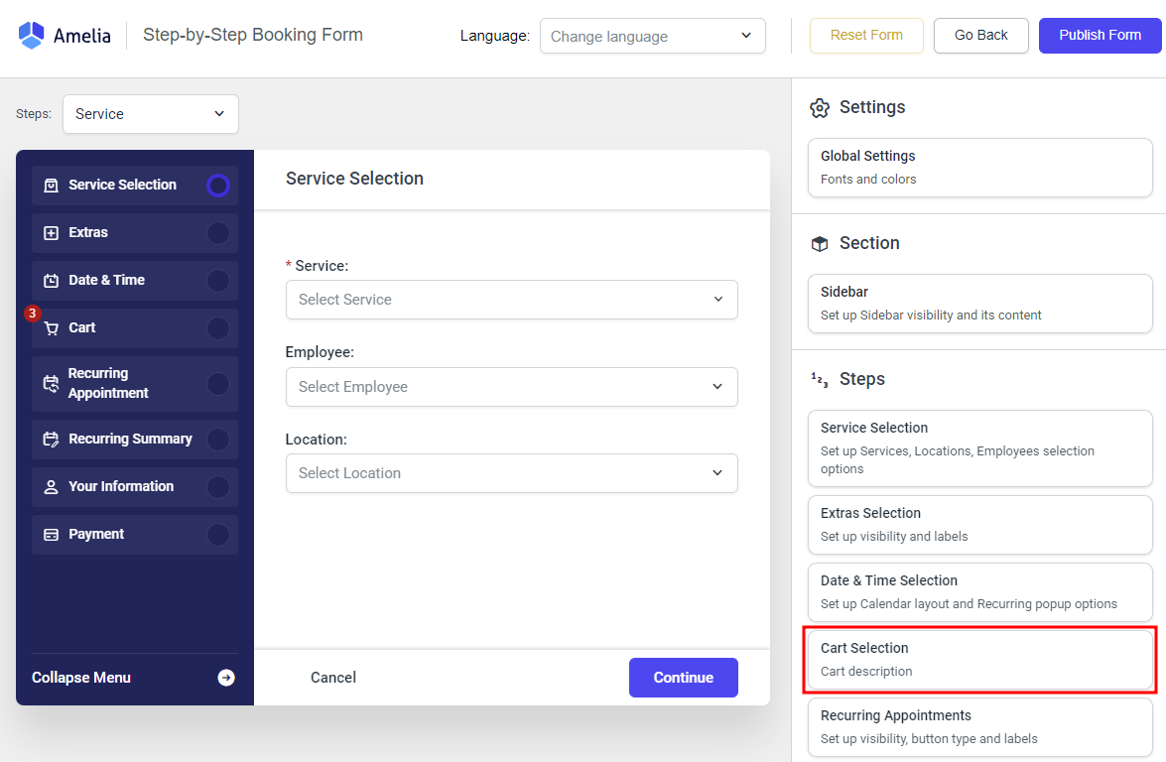Select the Extras step label in the sidebar

88,233
